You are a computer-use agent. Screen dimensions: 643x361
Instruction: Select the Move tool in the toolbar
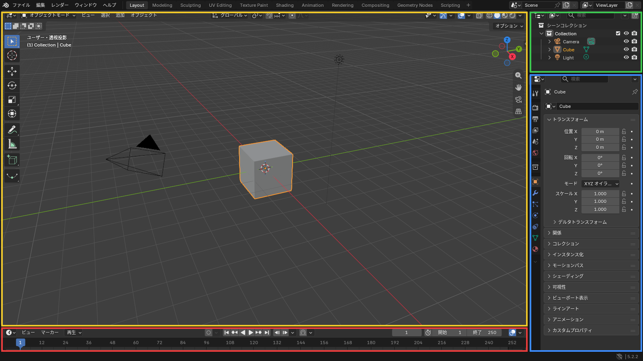point(12,71)
